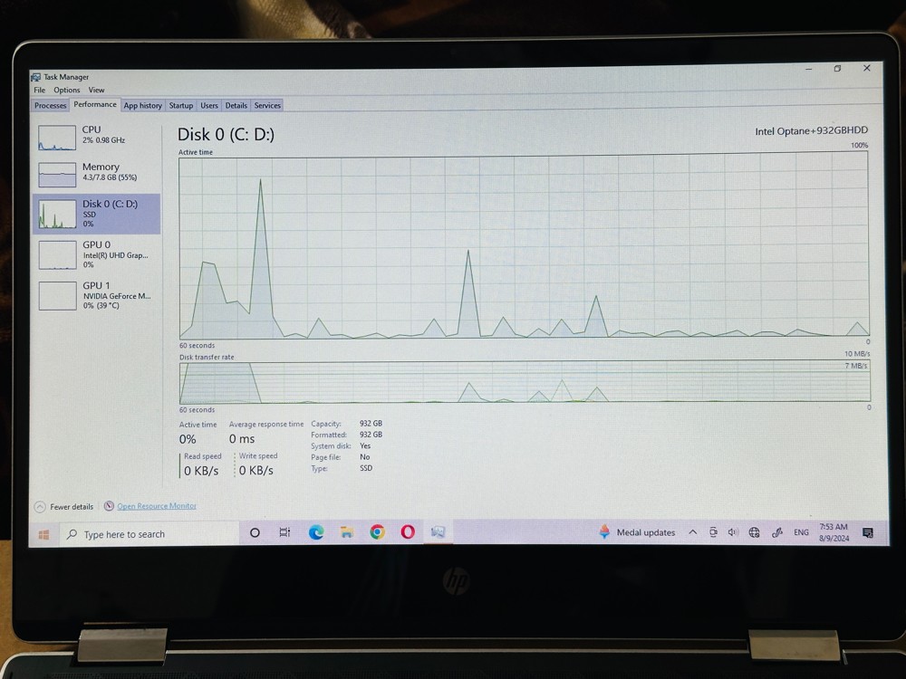Switch to the Details tab

236,106
